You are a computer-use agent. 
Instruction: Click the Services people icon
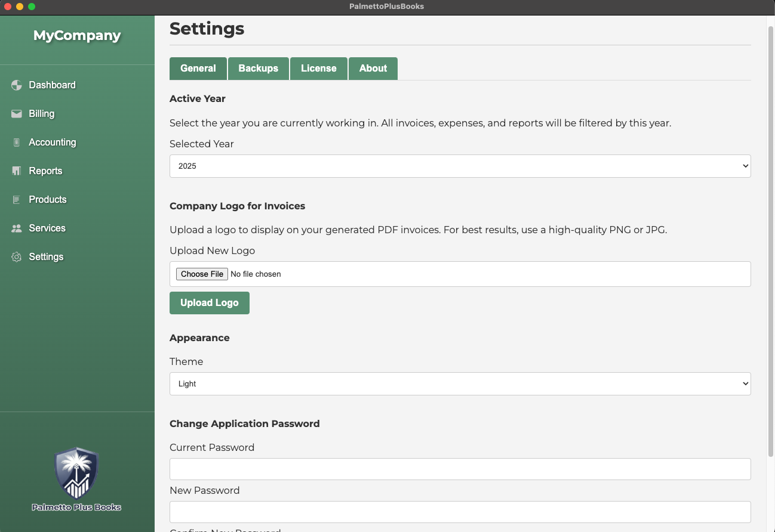17,228
